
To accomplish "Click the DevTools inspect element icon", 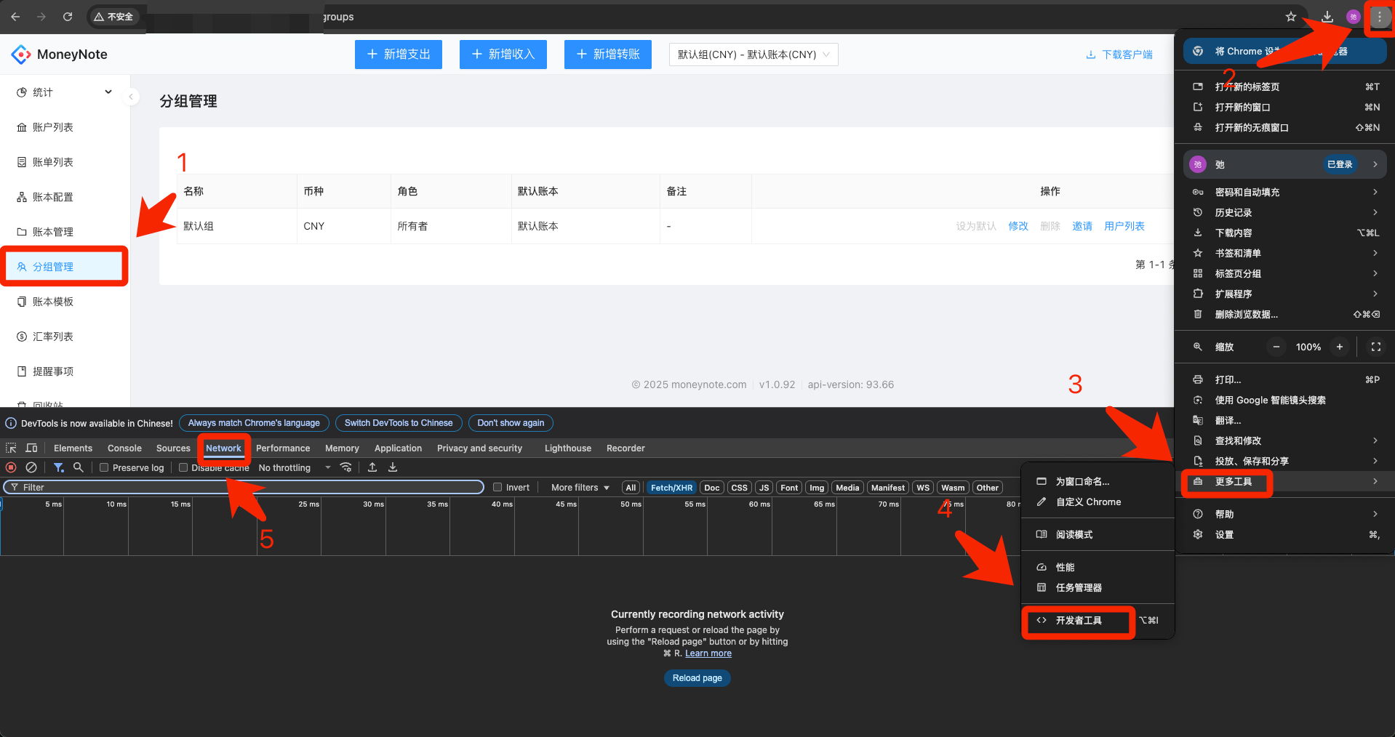I will [x=11, y=448].
